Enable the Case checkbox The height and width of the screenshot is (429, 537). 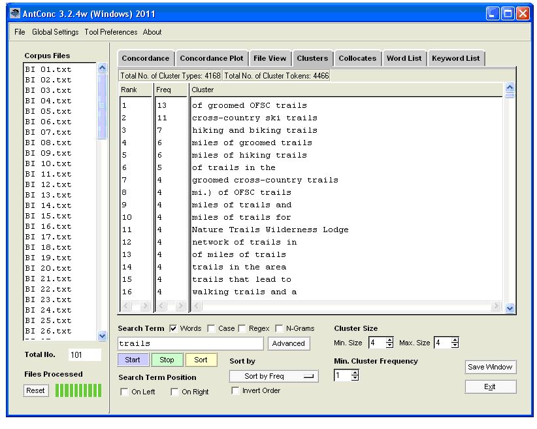pos(211,328)
